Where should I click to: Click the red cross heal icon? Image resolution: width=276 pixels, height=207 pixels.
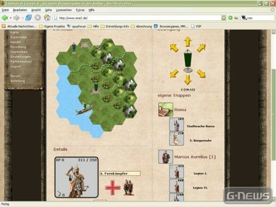[113, 187]
